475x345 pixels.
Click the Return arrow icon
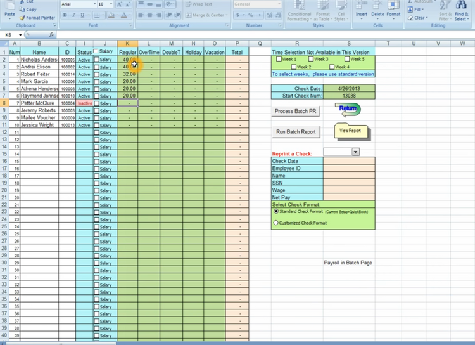tap(348, 110)
